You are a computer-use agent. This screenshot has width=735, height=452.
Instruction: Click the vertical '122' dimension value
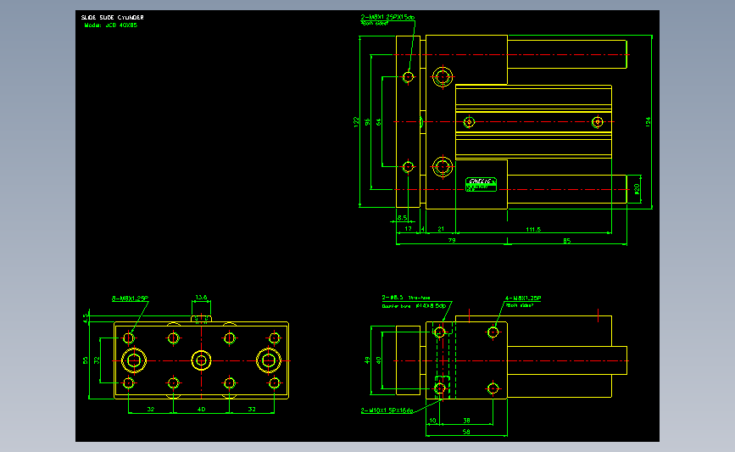tap(356, 122)
